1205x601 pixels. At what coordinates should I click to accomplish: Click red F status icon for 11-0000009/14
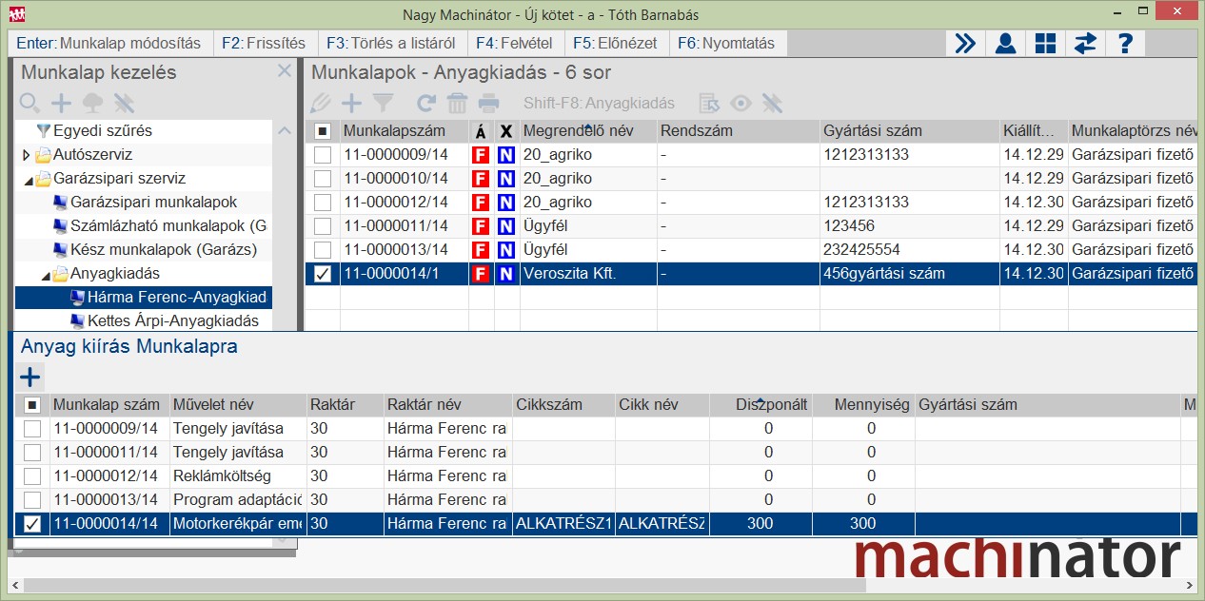481,154
